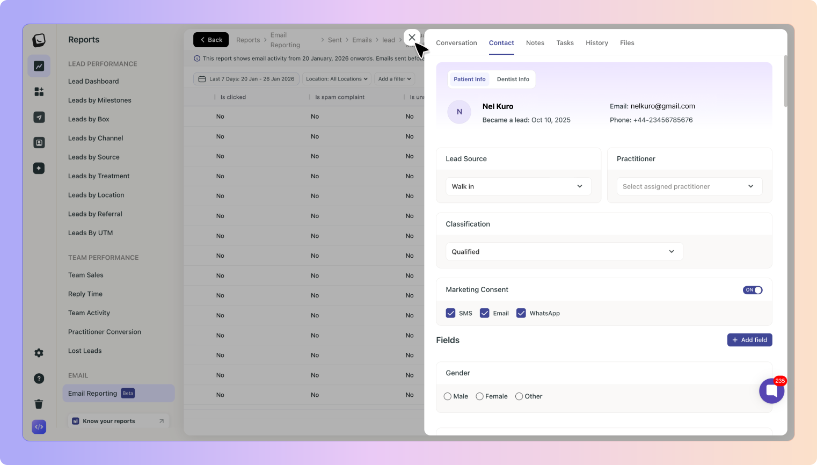Open the Last 7 Days date range picker
The width and height of the screenshot is (817, 465).
(x=246, y=79)
